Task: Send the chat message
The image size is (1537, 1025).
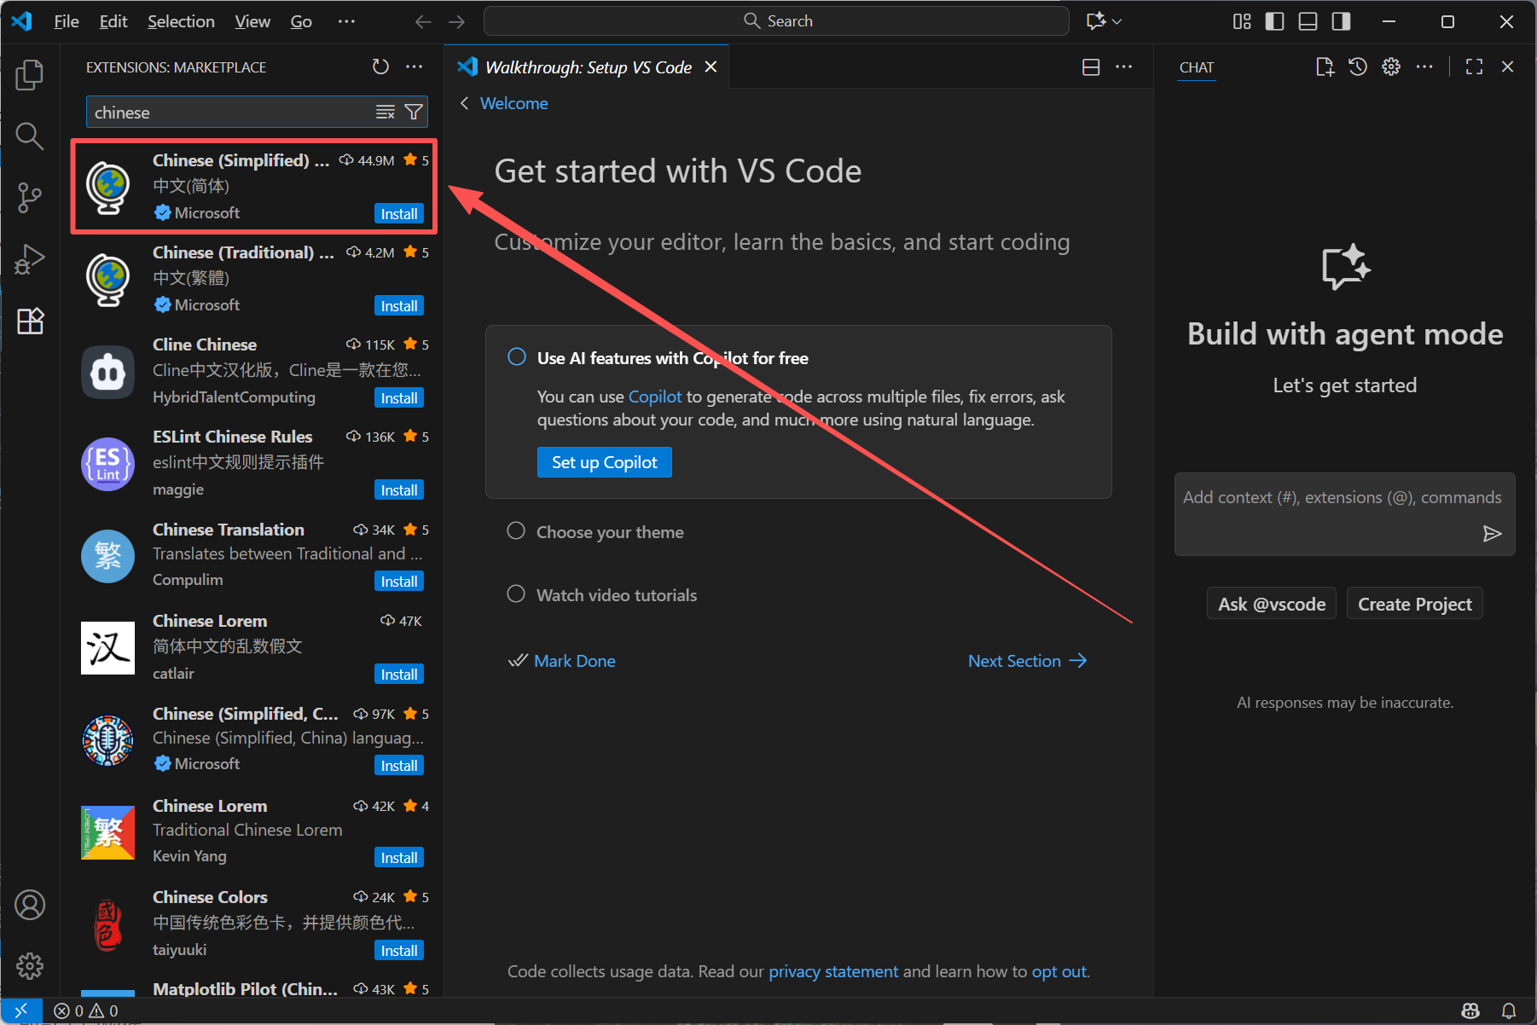Action: pos(1492,534)
